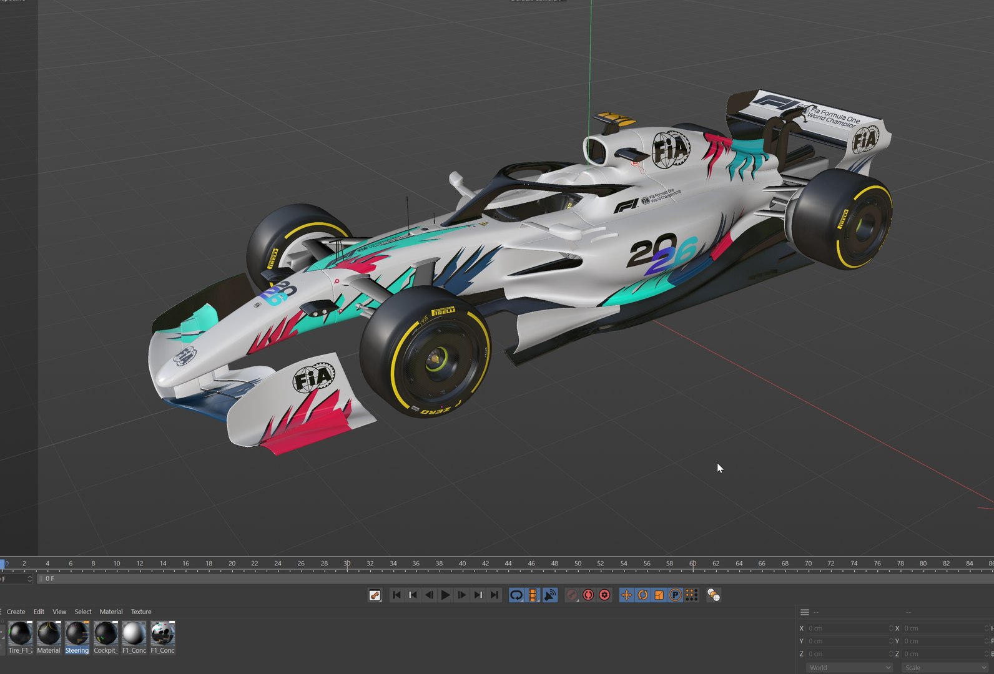Step forward one frame
The height and width of the screenshot is (674, 994).
pos(461,595)
